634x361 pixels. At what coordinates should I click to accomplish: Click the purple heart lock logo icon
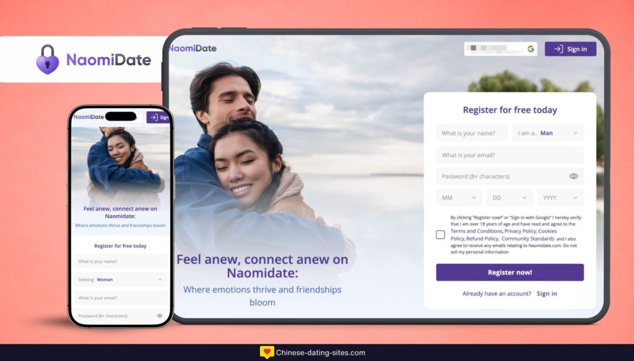coord(48,59)
